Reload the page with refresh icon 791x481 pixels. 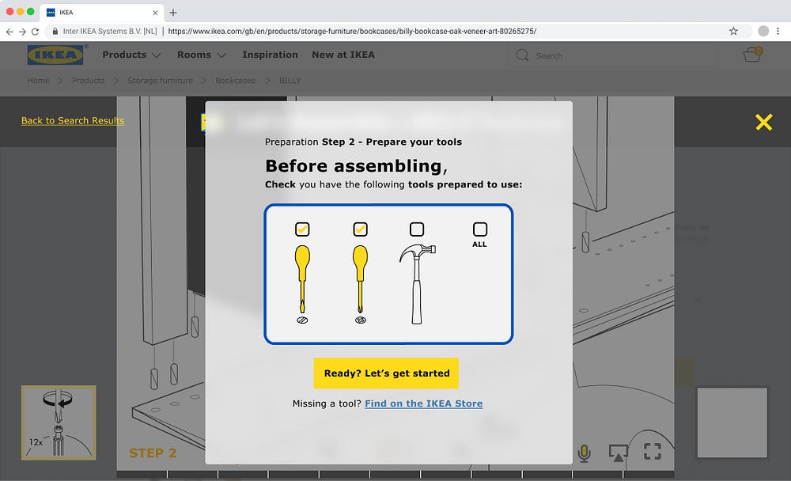click(x=35, y=32)
